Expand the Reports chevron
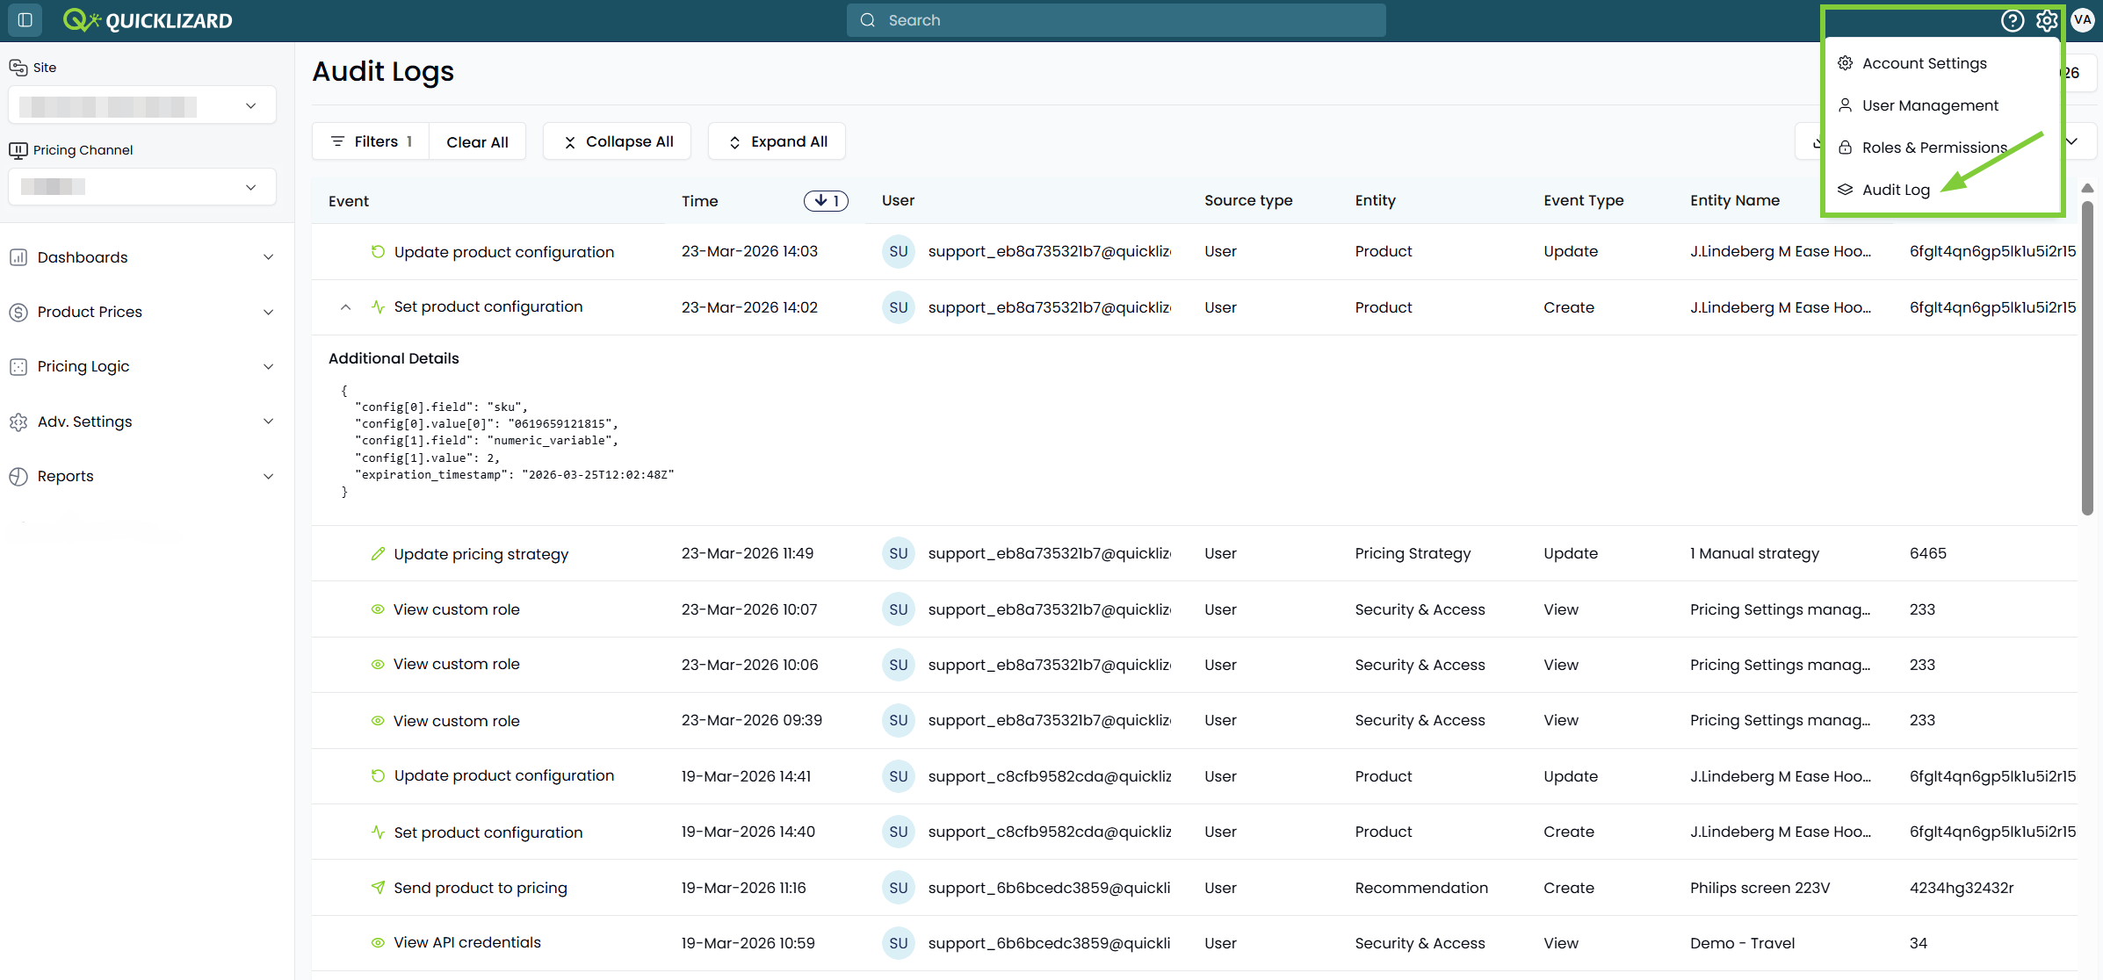2103x980 pixels. [268, 476]
